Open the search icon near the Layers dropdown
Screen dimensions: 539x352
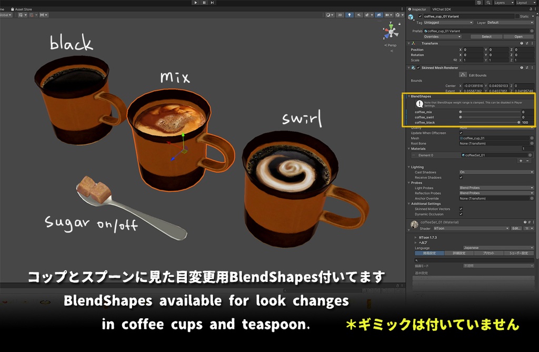click(x=487, y=3)
